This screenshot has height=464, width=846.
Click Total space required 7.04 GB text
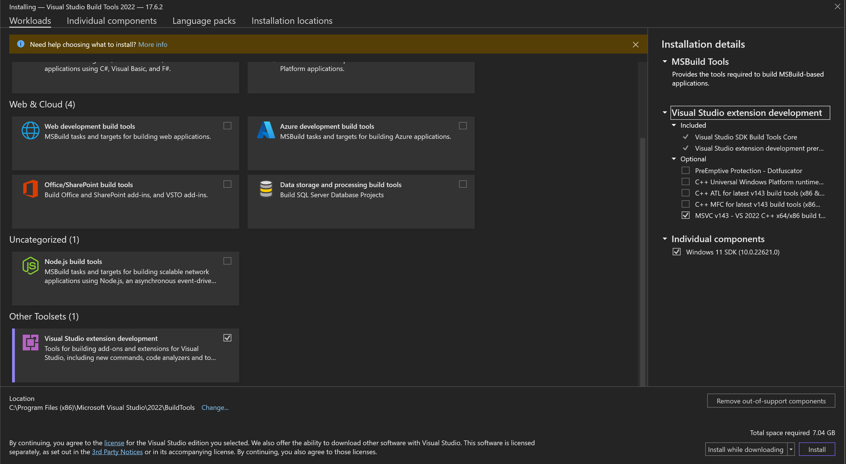click(x=792, y=433)
